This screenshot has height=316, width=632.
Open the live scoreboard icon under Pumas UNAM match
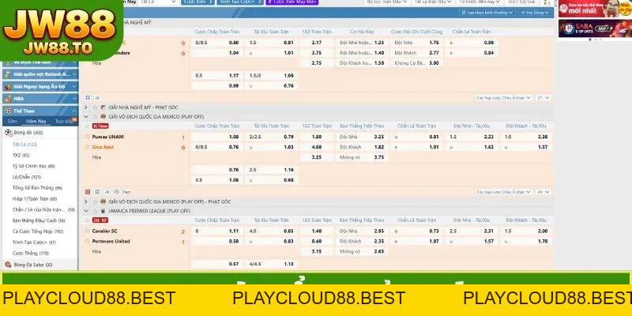[97, 192]
